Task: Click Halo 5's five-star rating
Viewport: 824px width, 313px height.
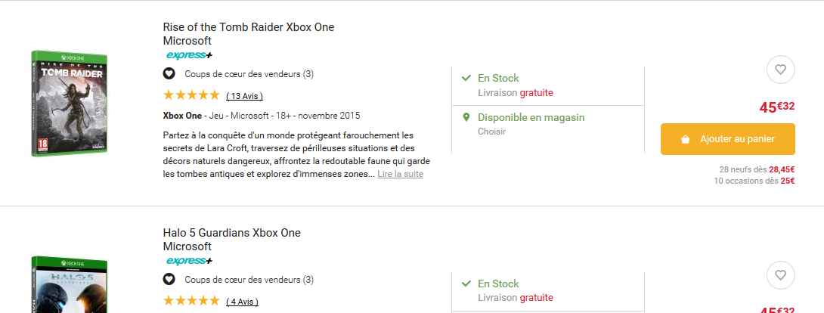Action: 191,301
